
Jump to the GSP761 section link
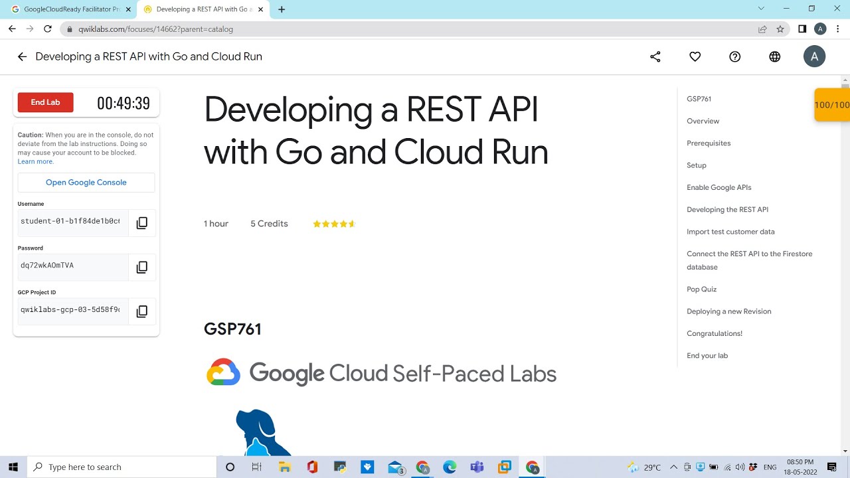[699, 99]
